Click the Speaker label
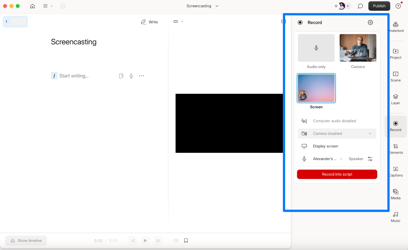 356,159
